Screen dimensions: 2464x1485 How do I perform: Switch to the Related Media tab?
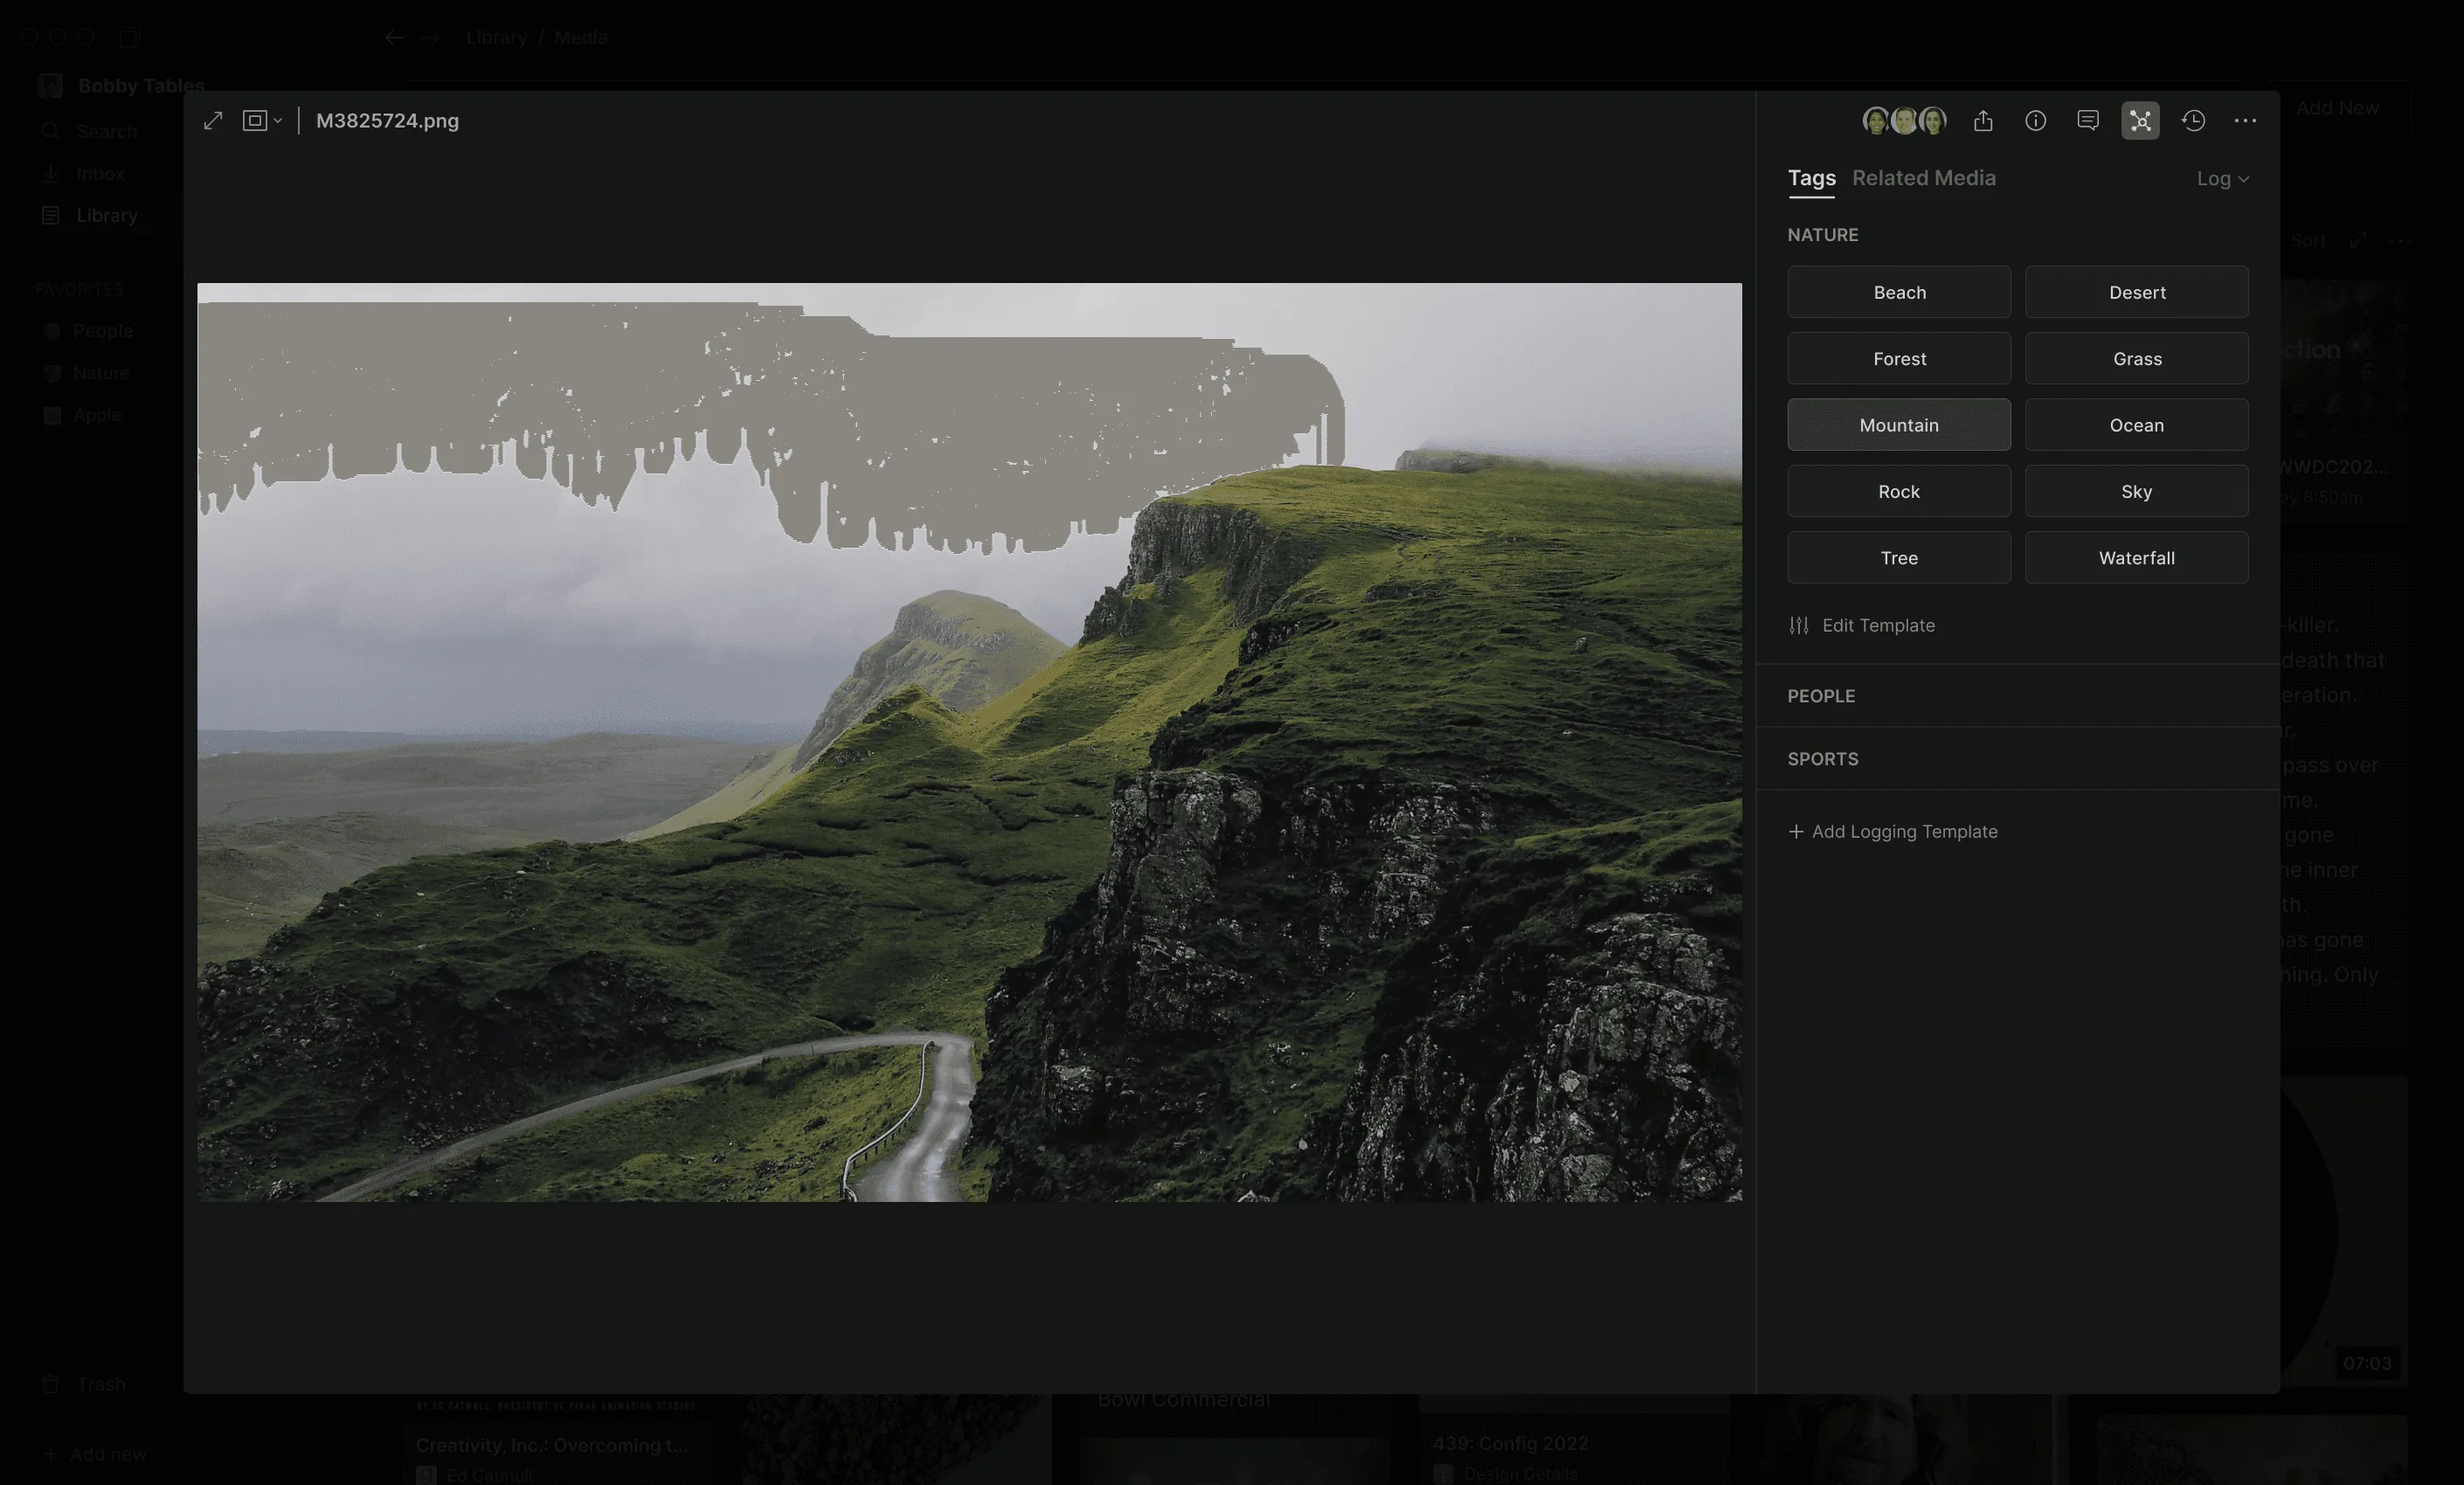click(x=1923, y=178)
